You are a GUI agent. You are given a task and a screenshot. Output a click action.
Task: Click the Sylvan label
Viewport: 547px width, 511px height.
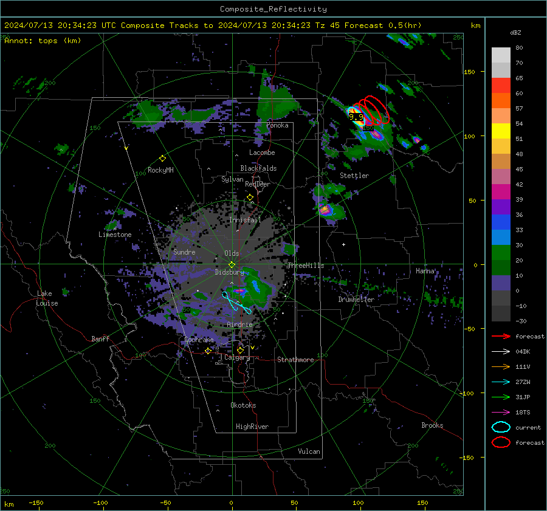232,179
